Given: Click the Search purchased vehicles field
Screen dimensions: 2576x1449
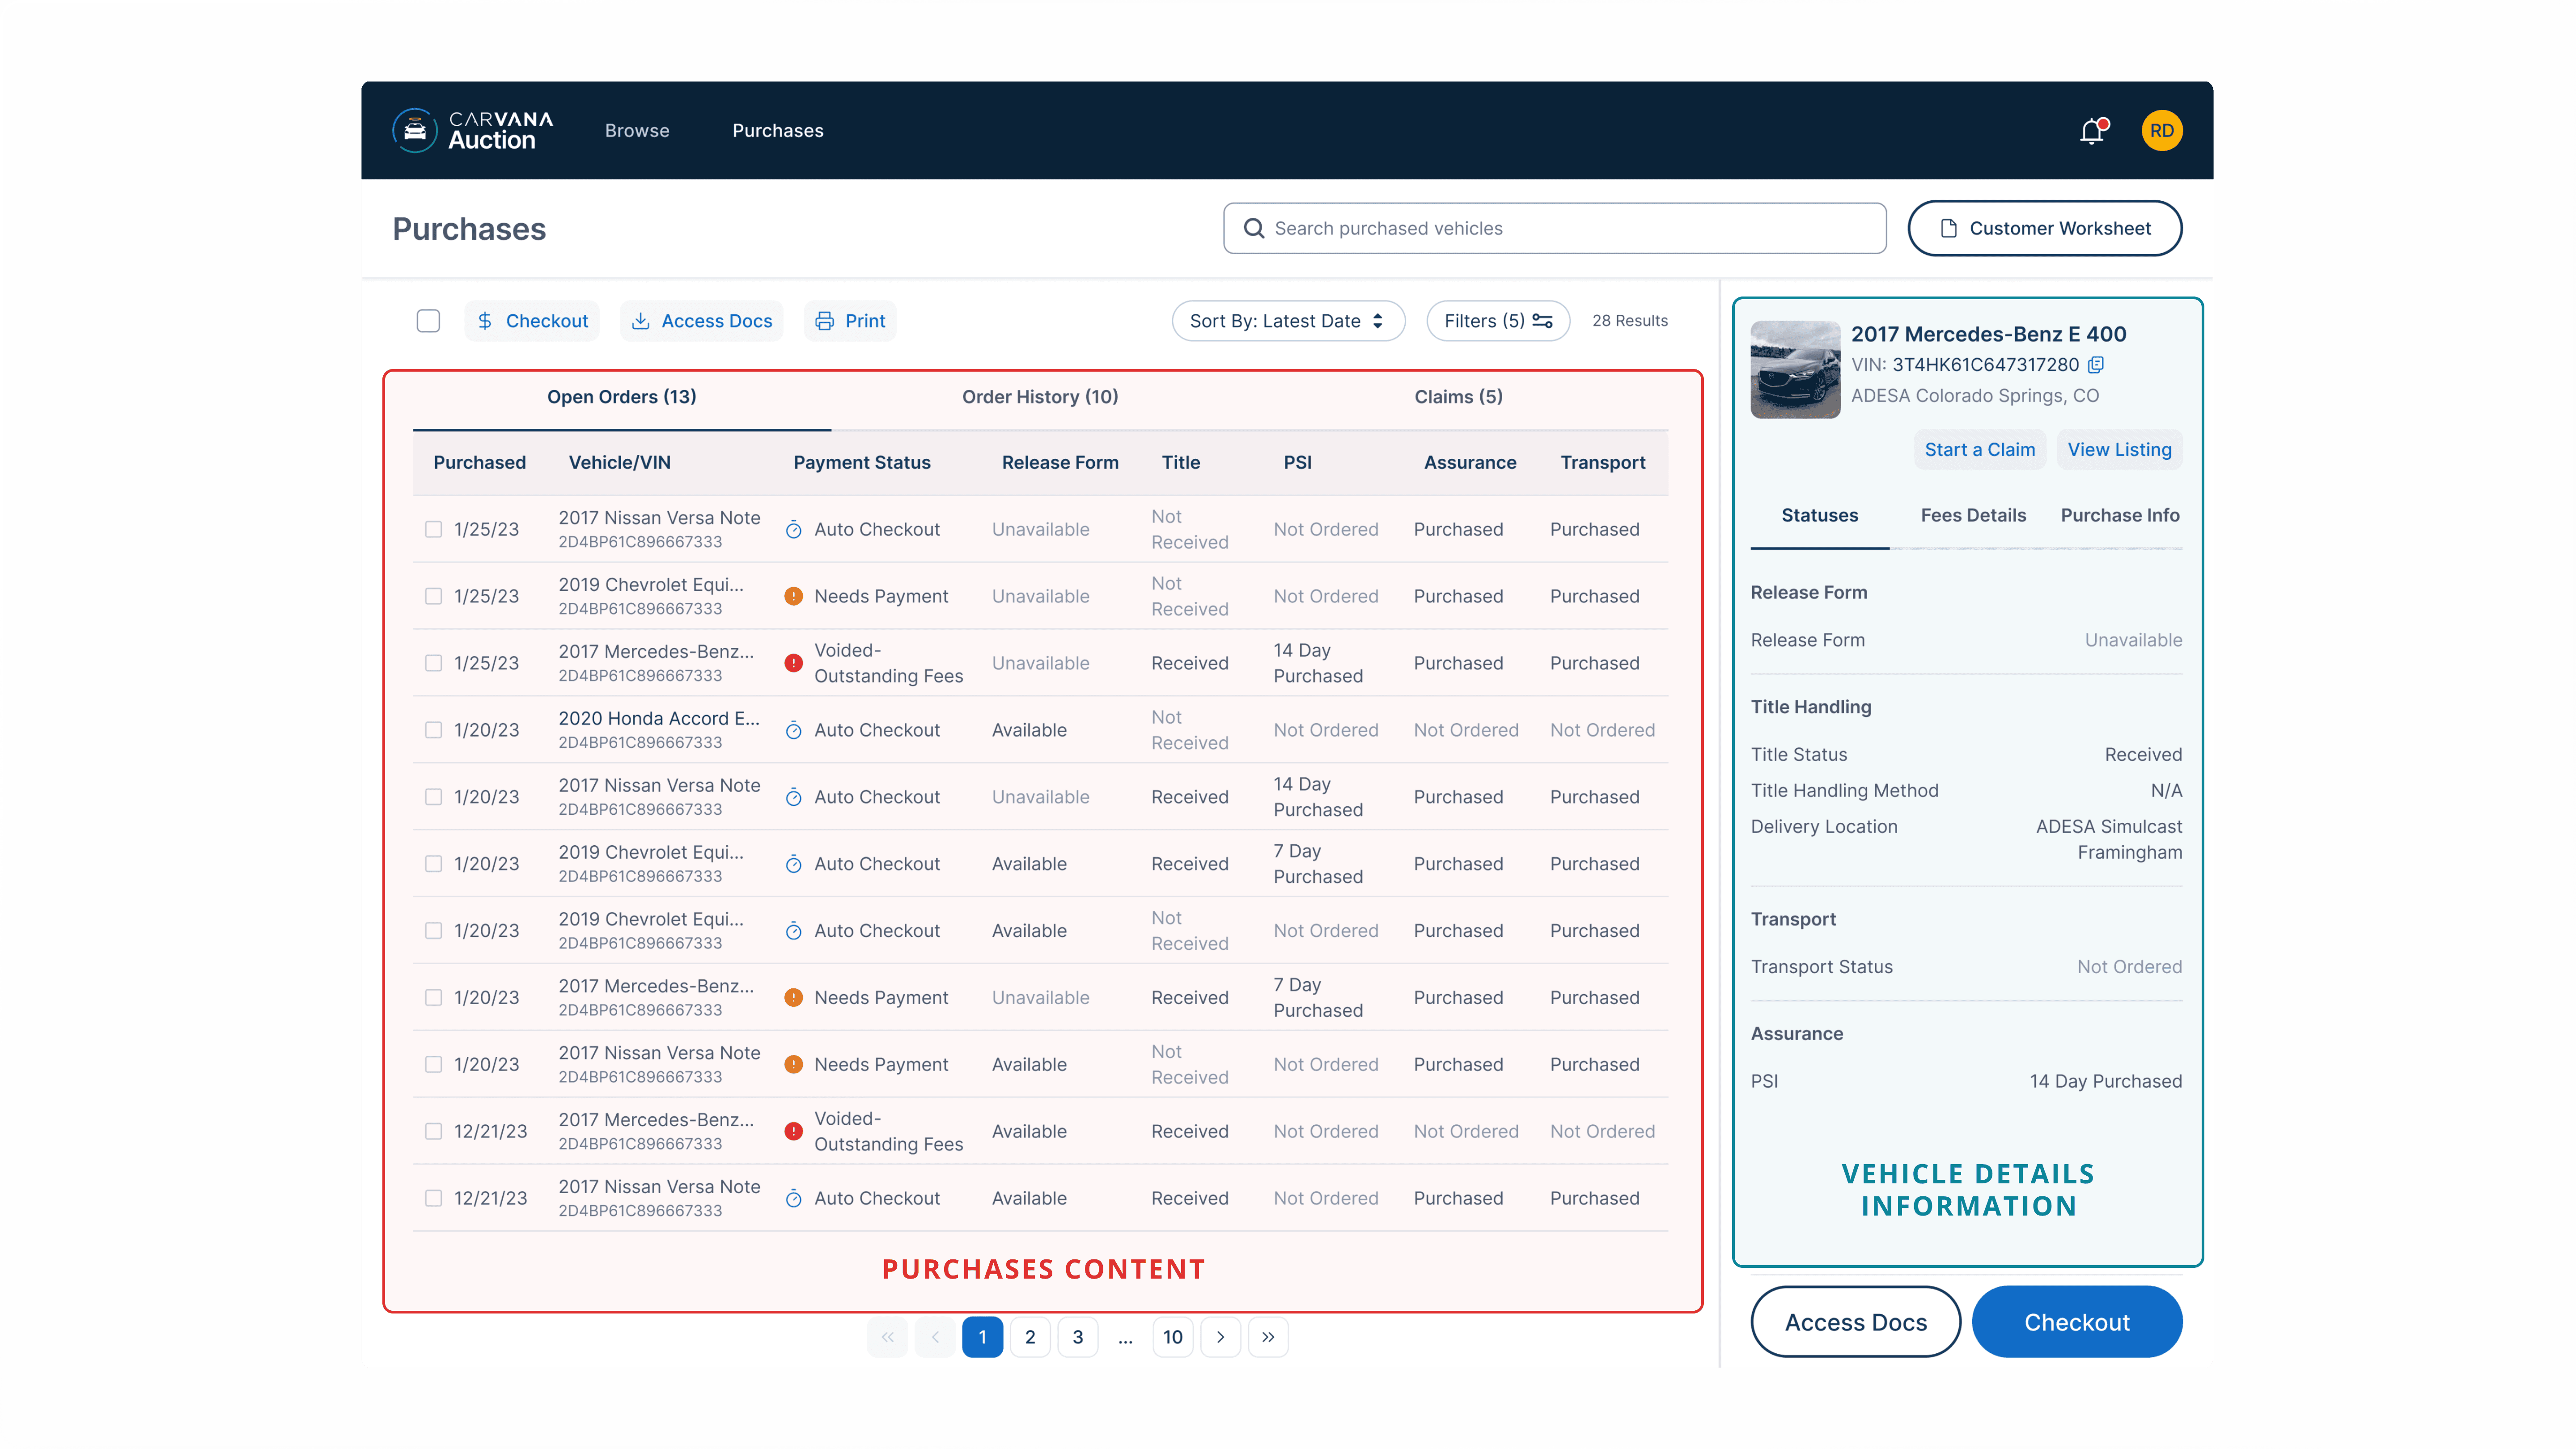Looking at the screenshot, I should 1555,229.
